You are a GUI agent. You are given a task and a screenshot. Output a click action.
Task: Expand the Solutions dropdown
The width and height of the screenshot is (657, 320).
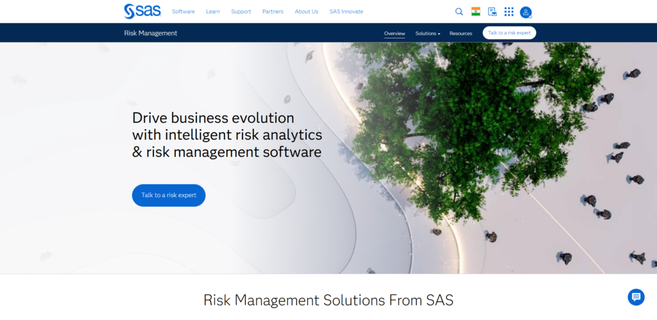(x=427, y=33)
